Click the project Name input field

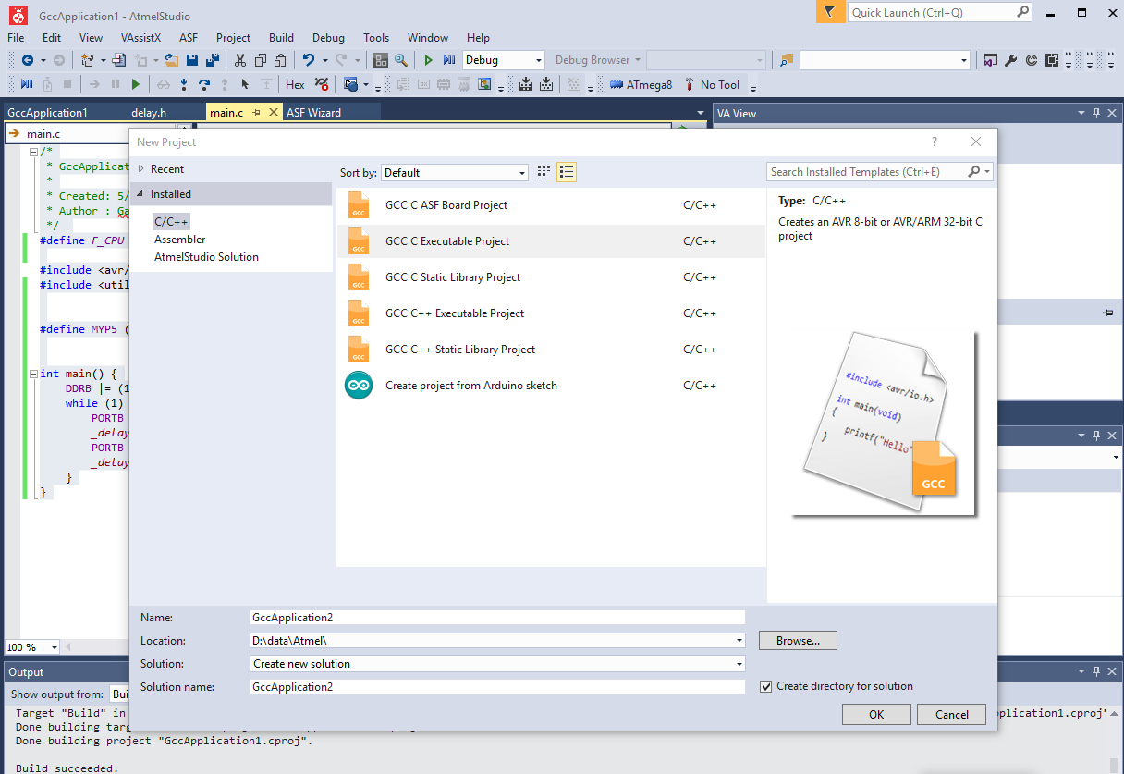point(497,618)
